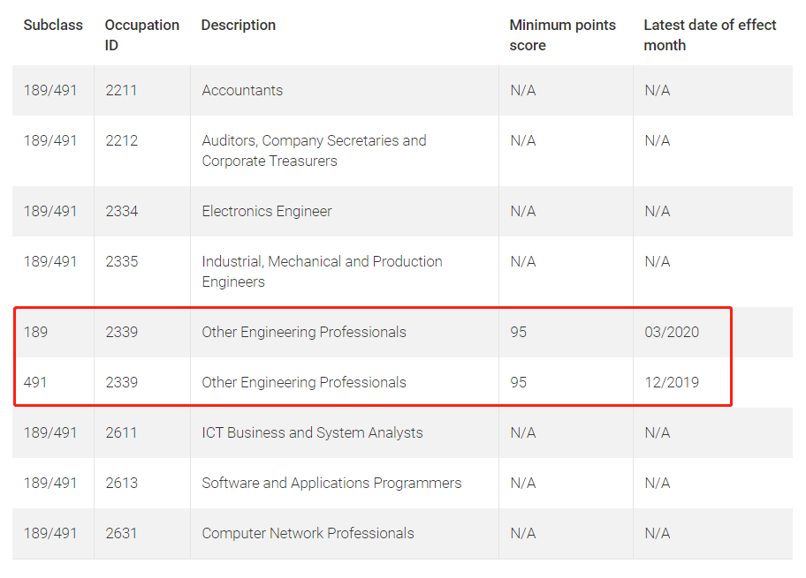Click the Electronics Engineer description

coord(267,212)
